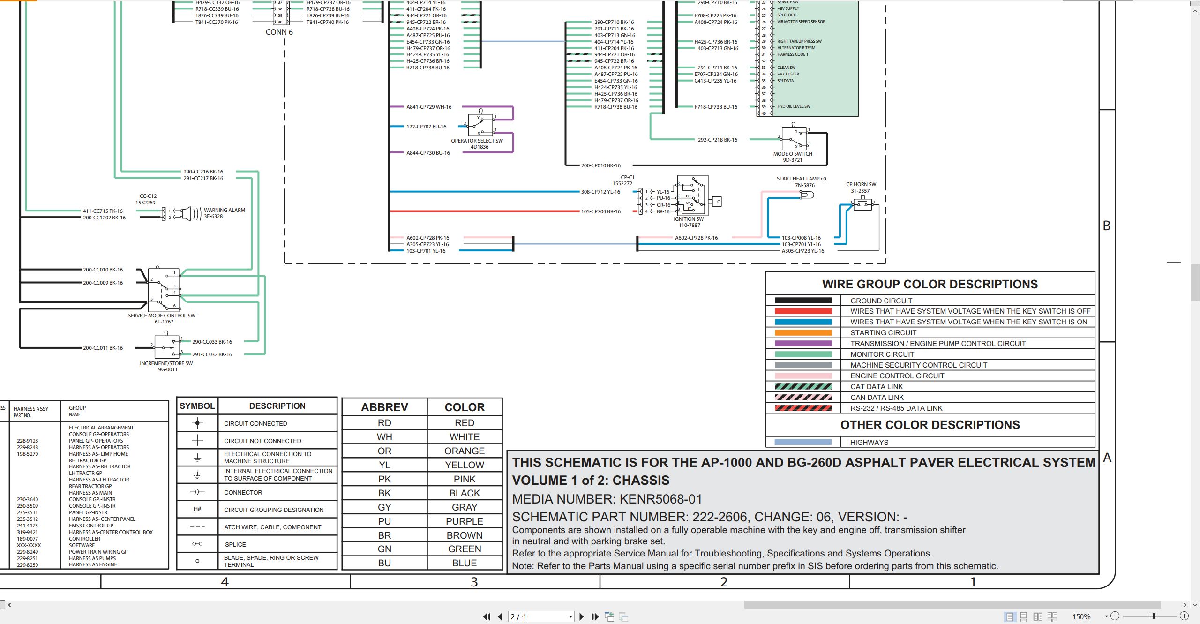The image size is (1200, 624).
Task: Click the GROUND CIRCUIT black swatch
Action: 803,301
